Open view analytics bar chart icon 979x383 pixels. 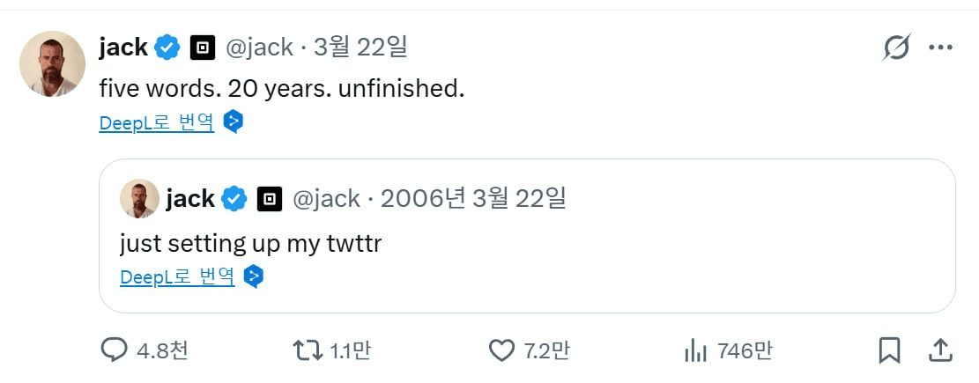(x=696, y=350)
